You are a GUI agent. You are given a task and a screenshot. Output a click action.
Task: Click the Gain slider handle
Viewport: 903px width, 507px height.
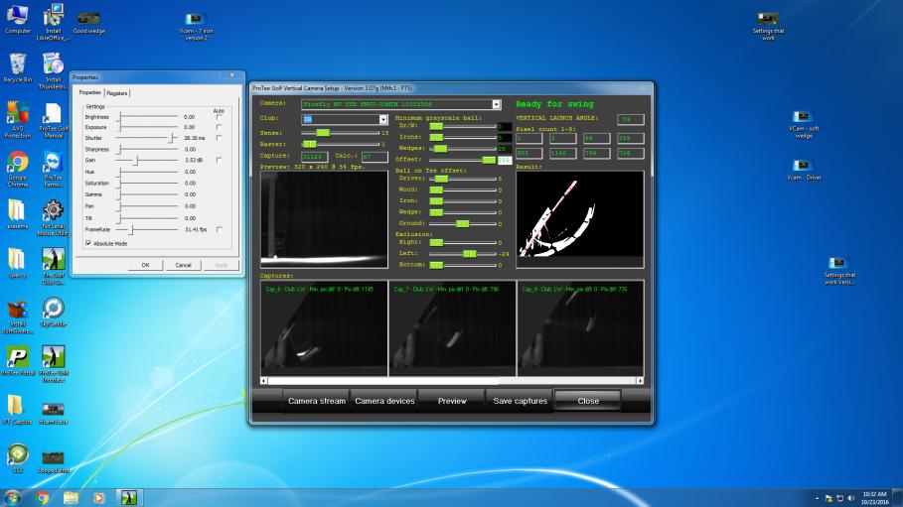click(136, 161)
